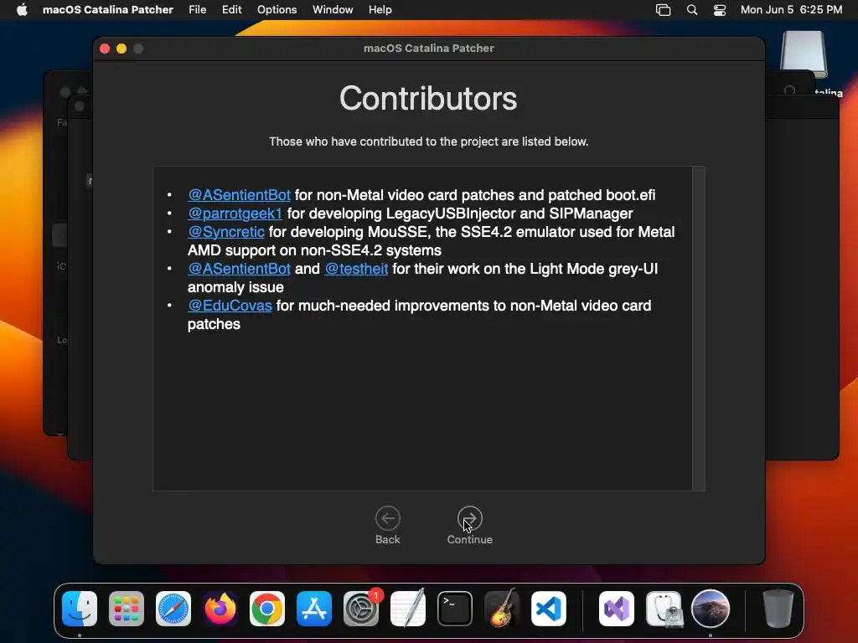858x643 pixels.
Task: Click the Contributors heading
Action: (428, 99)
